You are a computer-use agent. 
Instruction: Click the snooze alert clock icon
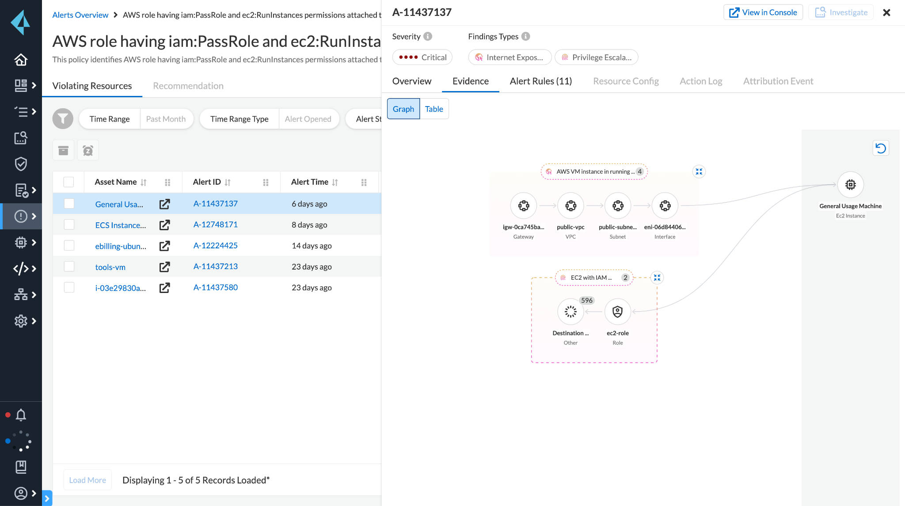tap(88, 151)
